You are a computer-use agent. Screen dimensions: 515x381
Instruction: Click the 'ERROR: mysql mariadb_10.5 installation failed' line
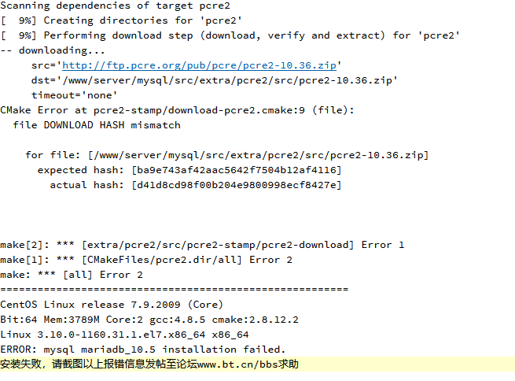pos(143,350)
